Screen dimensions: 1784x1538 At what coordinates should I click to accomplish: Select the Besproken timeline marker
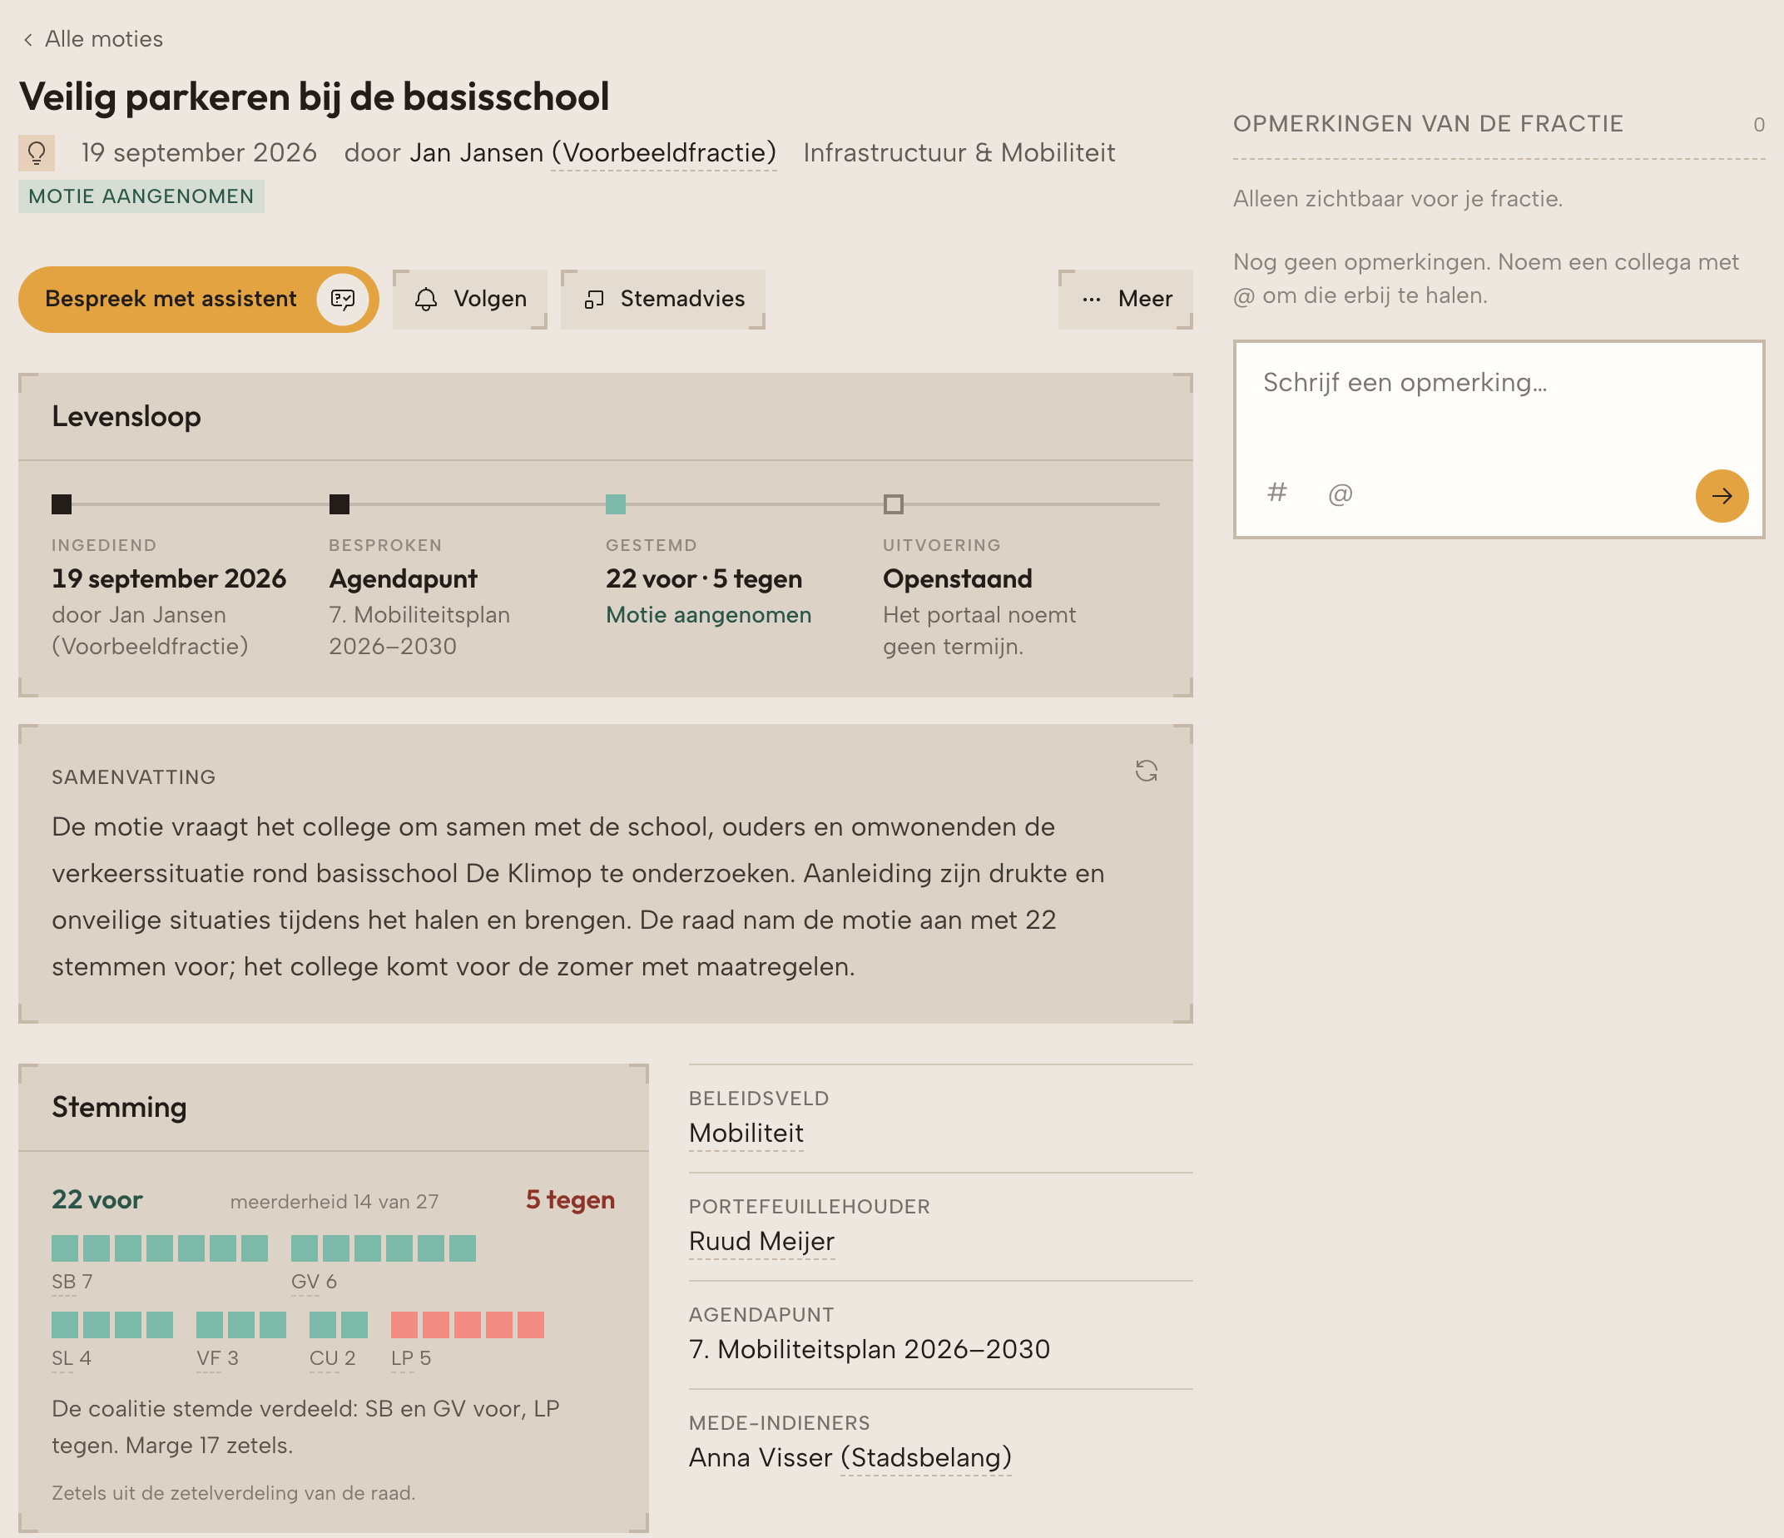pyautogui.click(x=339, y=504)
